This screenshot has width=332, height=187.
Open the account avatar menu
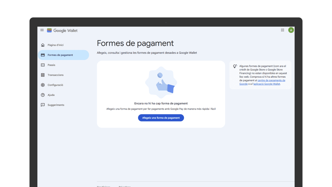pyautogui.click(x=291, y=30)
